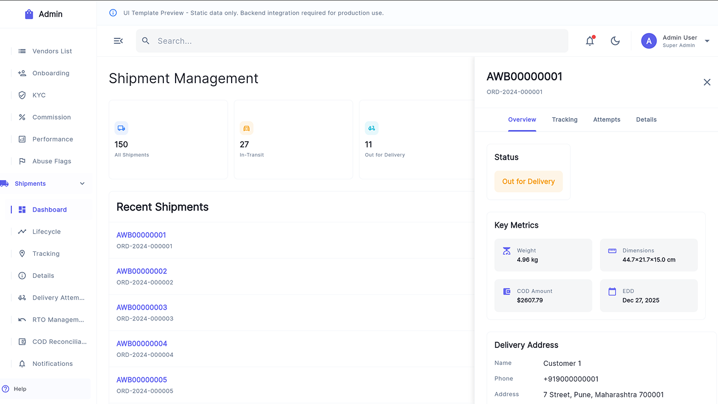Viewport: 718px width, 404px height.
Task: Collapse sidebar with the menu toggle icon
Action: (118, 41)
